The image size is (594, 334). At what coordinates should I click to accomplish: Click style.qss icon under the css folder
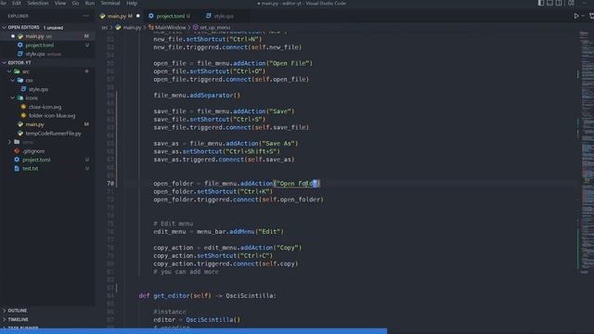tap(23, 89)
